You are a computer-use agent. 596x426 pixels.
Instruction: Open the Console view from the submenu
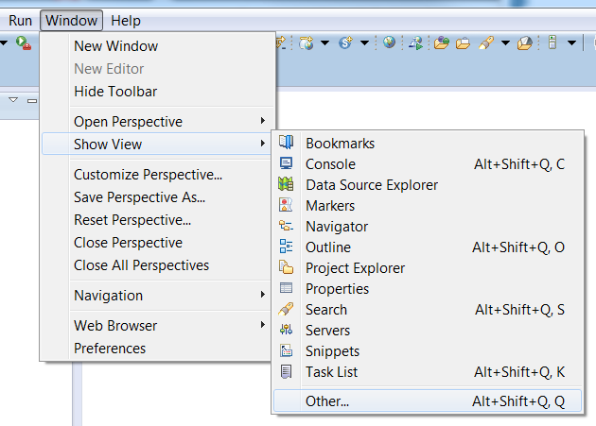[330, 164]
